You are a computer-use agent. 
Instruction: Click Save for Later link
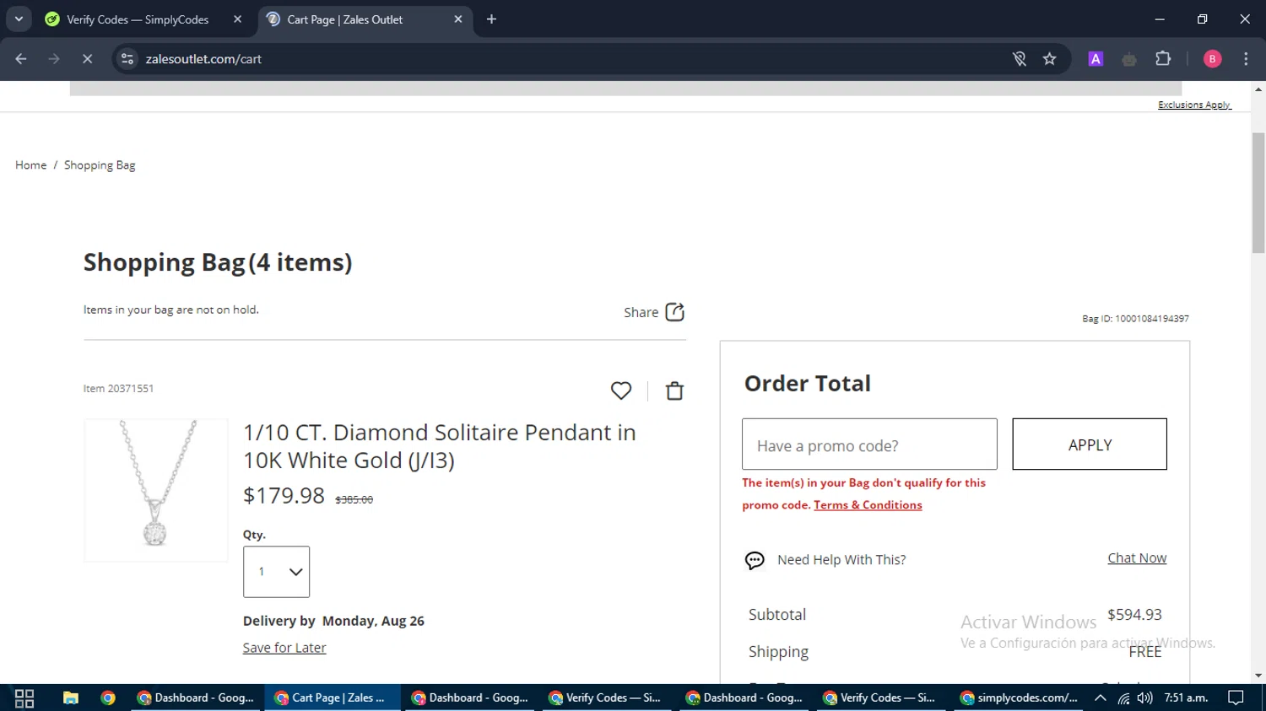point(284,648)
